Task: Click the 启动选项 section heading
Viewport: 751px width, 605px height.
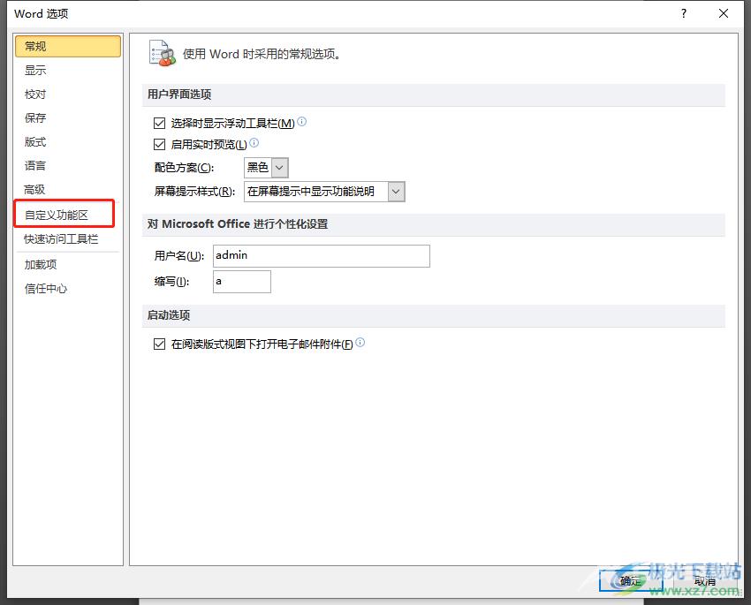Action: click(169, 315)
